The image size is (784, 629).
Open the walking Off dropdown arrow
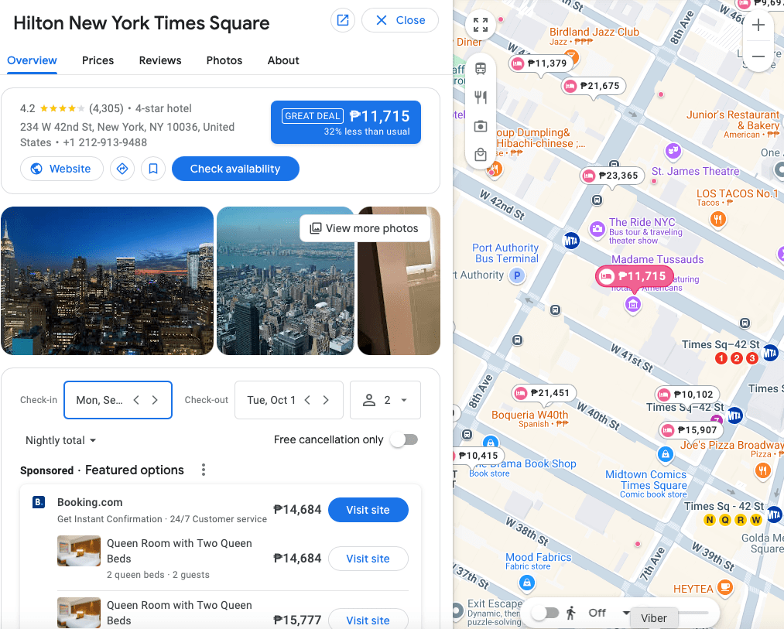click(625, 613)
